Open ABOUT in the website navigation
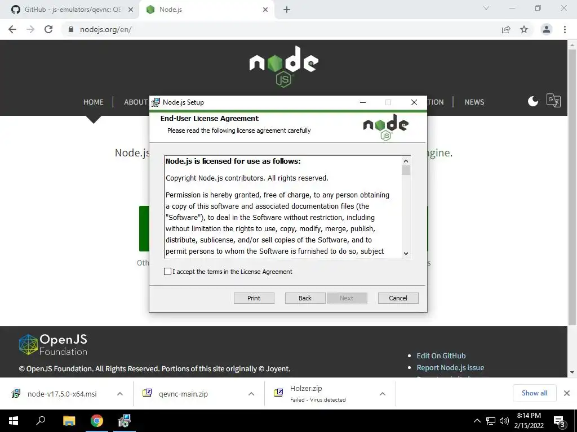 coord(136,102)
